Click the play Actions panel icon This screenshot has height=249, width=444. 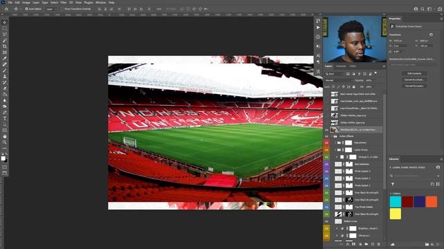pos(318,28)
